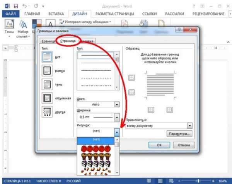The width and height of the screenshot is (232, 184).
Task: Switch to РАЗМЕТКА СТРАНИЦЫ tab
Action: [x=115, y=14]
